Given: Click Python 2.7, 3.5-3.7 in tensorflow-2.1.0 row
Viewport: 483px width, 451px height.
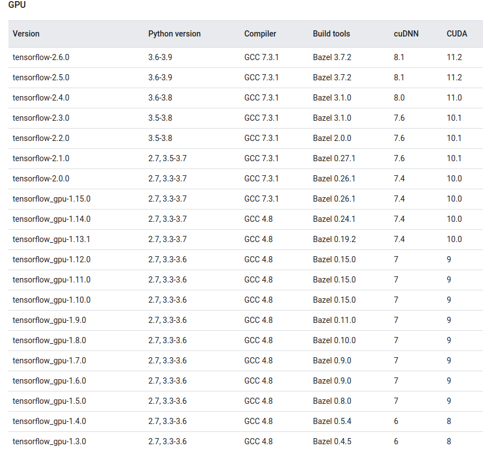Looking at the screenshot, I should [x=167, y=158].
